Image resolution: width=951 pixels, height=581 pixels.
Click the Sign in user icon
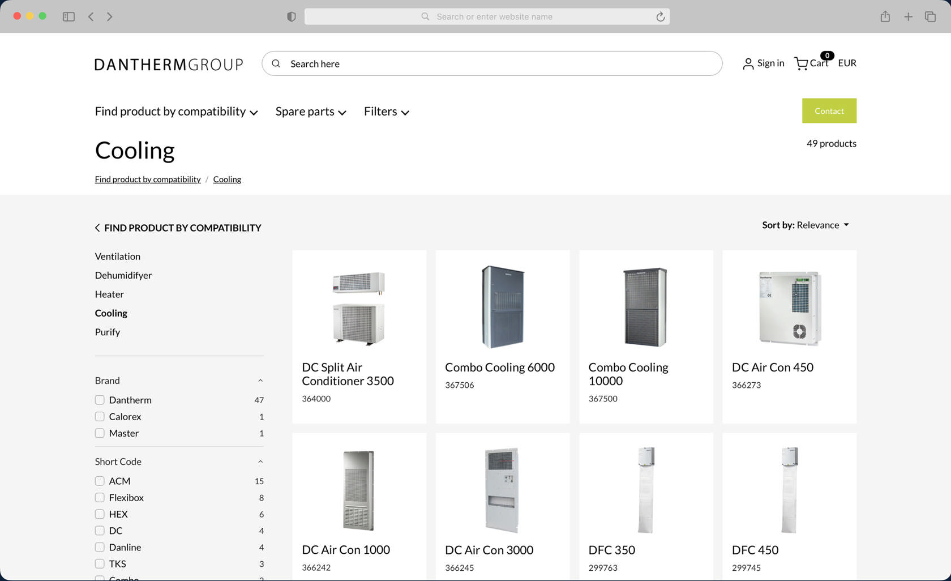(748, 63)
